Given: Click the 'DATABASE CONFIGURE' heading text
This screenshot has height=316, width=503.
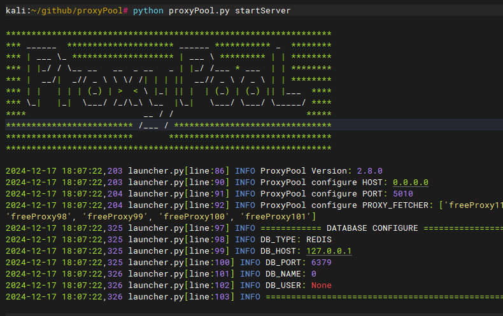Looking at the screenshot, I should click(372, 228).
